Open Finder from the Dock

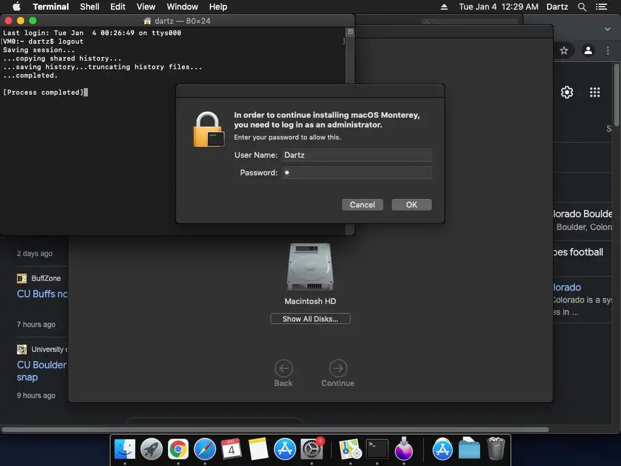coord(125,450)
